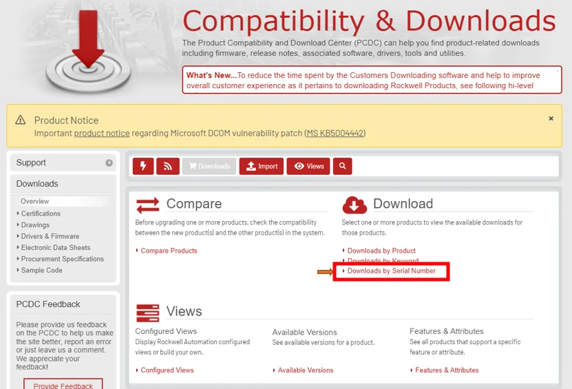Viewport: 572px width, 389px height.
Task: Dismiss the Product Notice banner
Action: pyautogui.click(x=551, y=118)
